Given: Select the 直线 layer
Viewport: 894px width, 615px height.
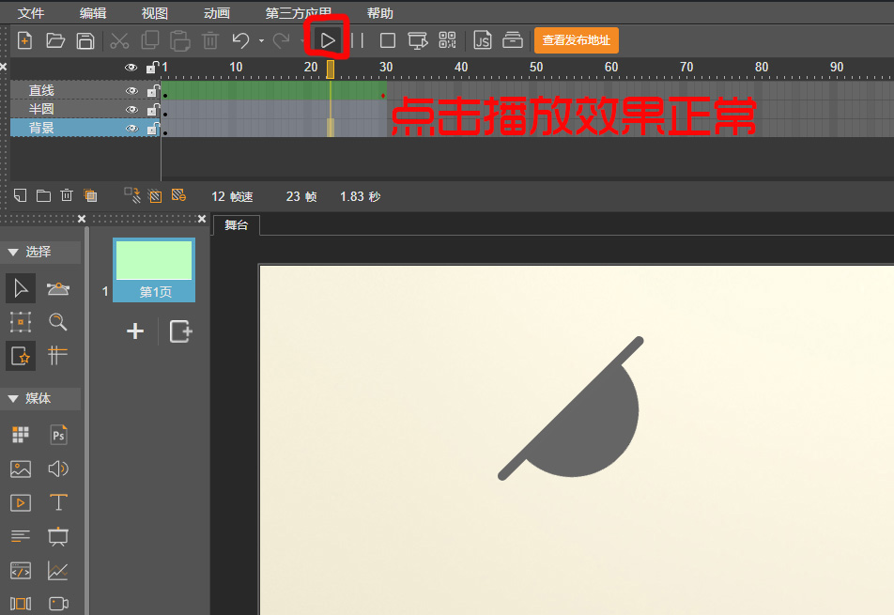Looking at the screenshot, I should click(41, 91).
